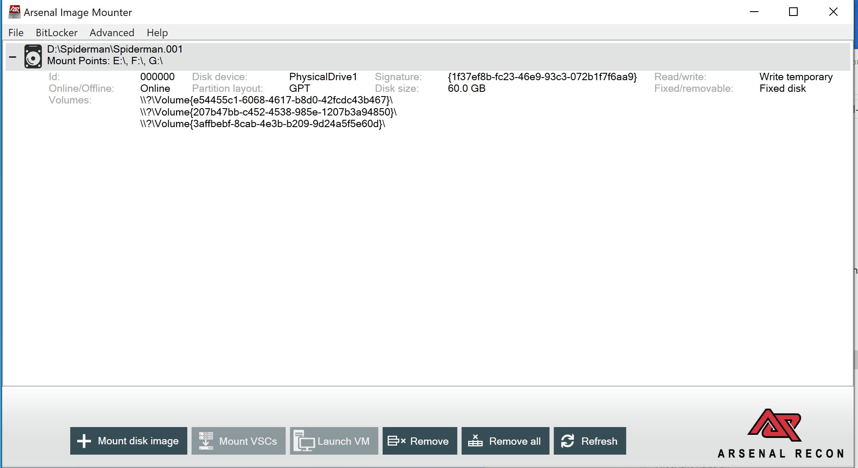Click the 60.0 GB disk size value
This screenshot has width=858, height=468.
[466, 88]
